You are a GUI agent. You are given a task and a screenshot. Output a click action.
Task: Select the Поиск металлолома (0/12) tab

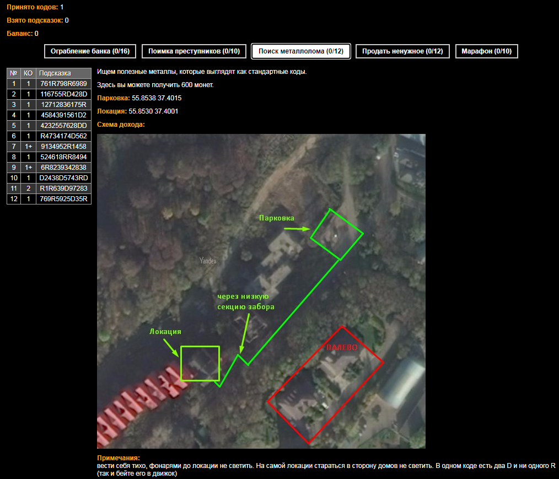click(x=300, y=51)
